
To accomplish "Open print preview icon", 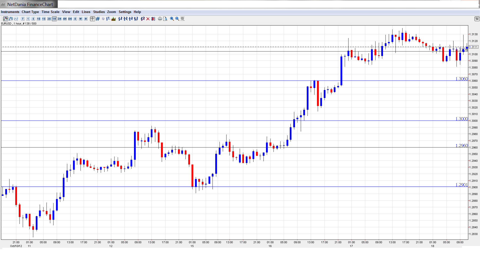I will (165, 19).
